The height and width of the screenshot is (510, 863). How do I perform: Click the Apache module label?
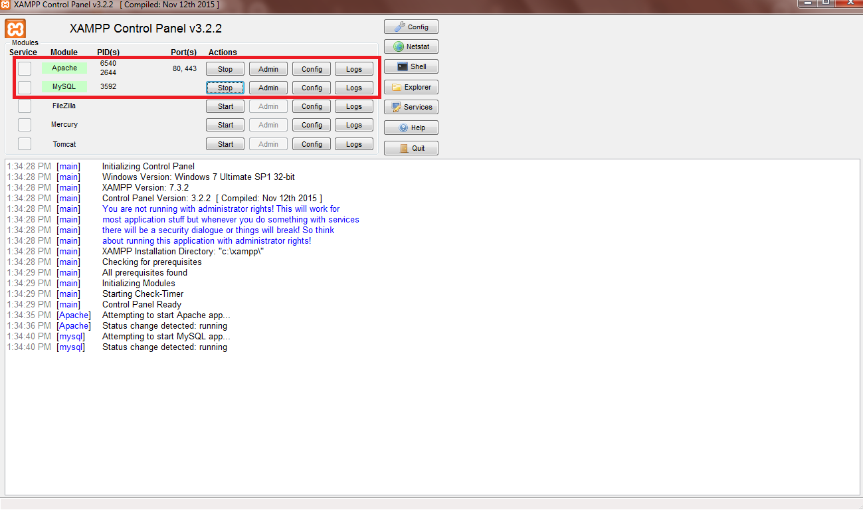(64, 68)
